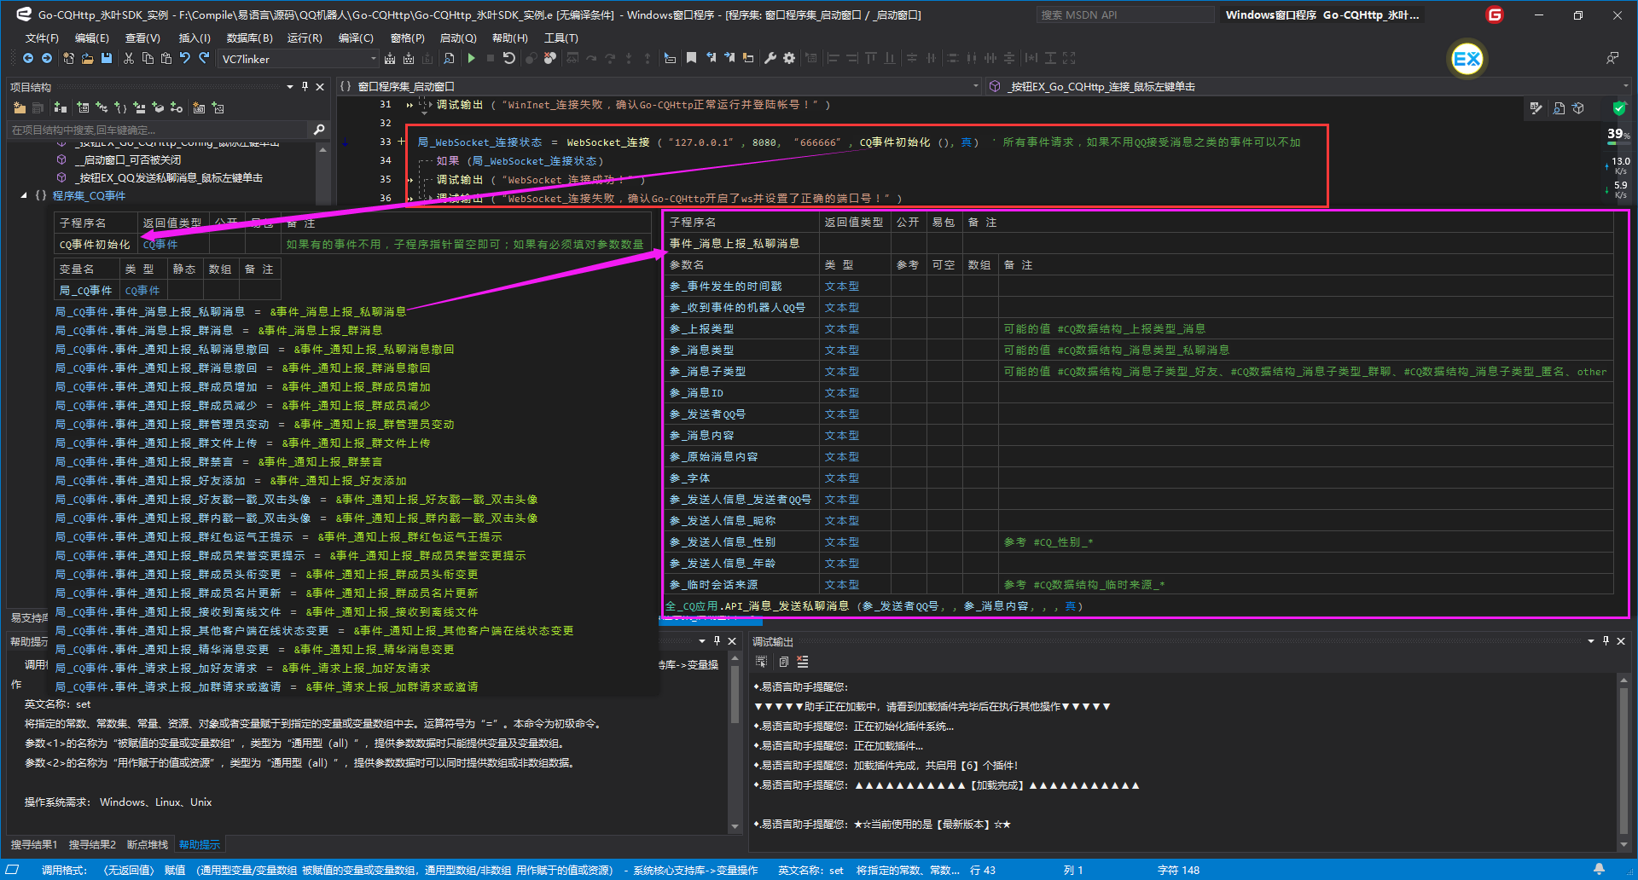The height and width of the screenshot is (880, 1638).
Task: Click the navigate back arrow in toolbar
Action: tap(28, 58)
